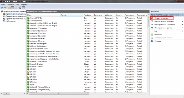The height and width of the screenshot is (98, 184).
Task: Go back using the toolbar Back arrow
Action: click(x=2, y=8)
